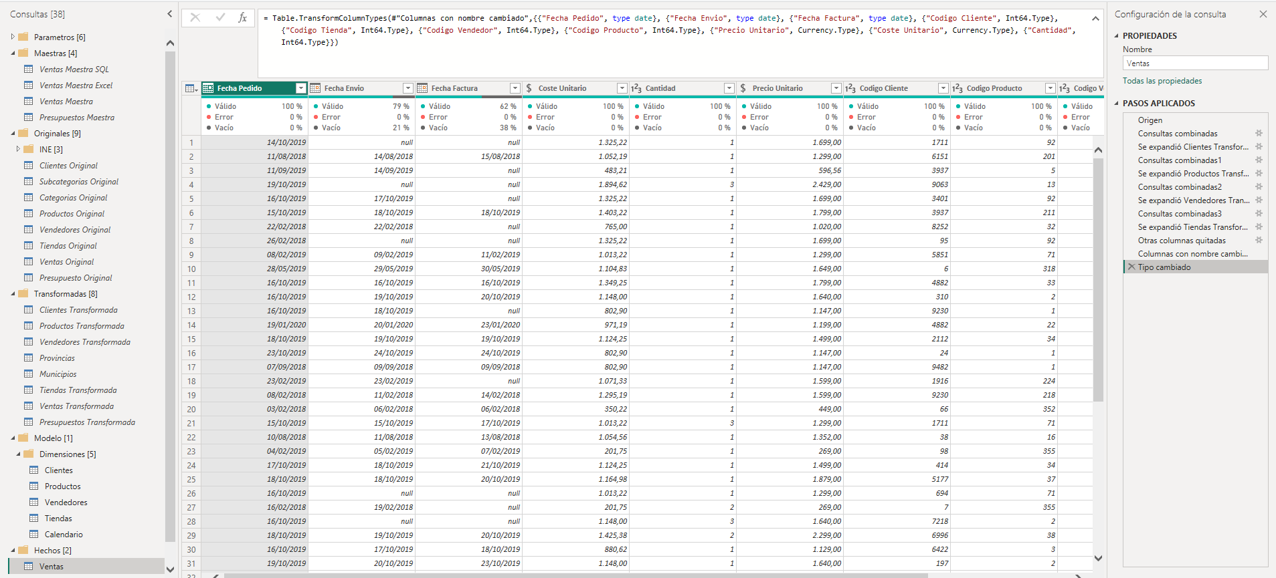Select the Origen applied step
Screen dimensions: 1276x578
[1150, 120]
